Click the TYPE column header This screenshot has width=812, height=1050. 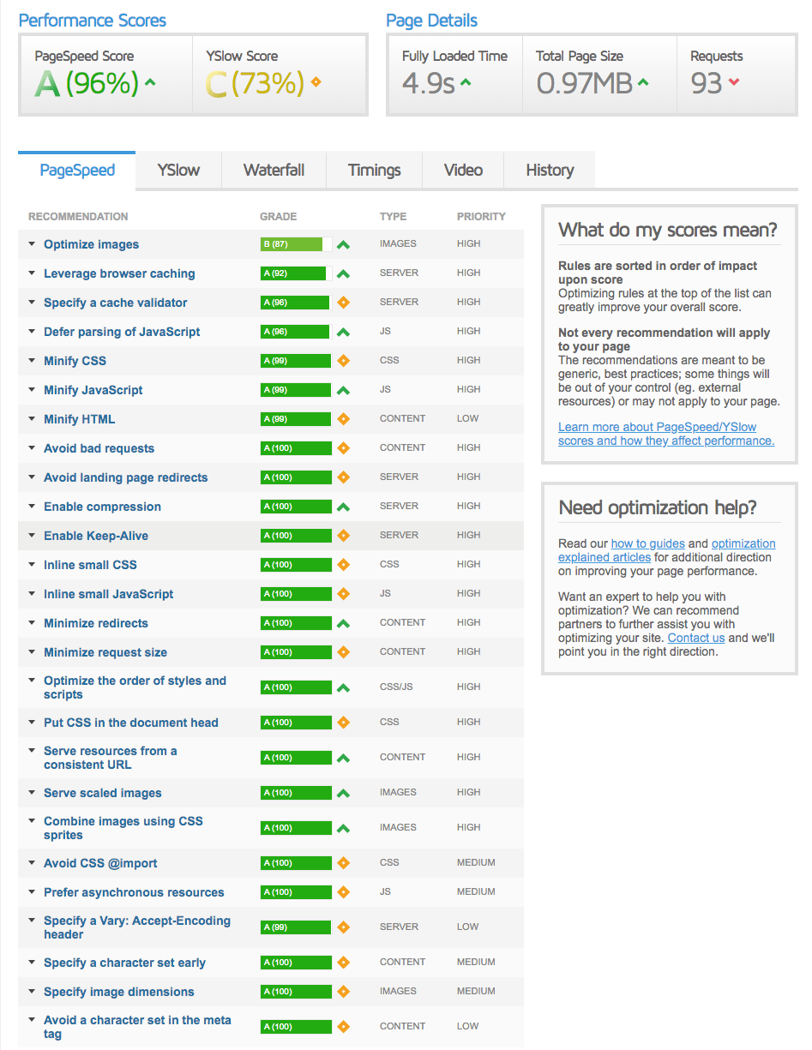pos(394,217)
